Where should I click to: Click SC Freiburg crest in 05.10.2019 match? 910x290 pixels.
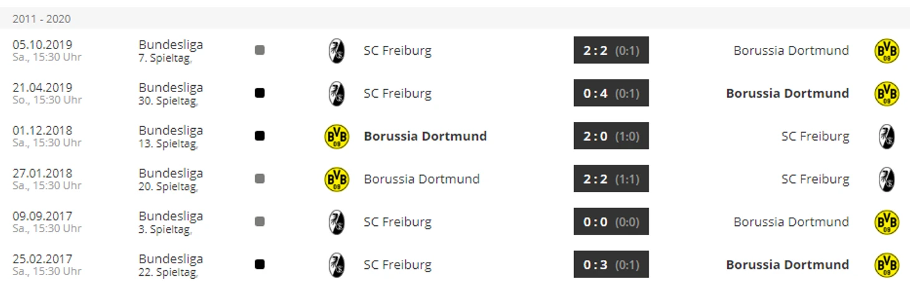coord(337,50)
